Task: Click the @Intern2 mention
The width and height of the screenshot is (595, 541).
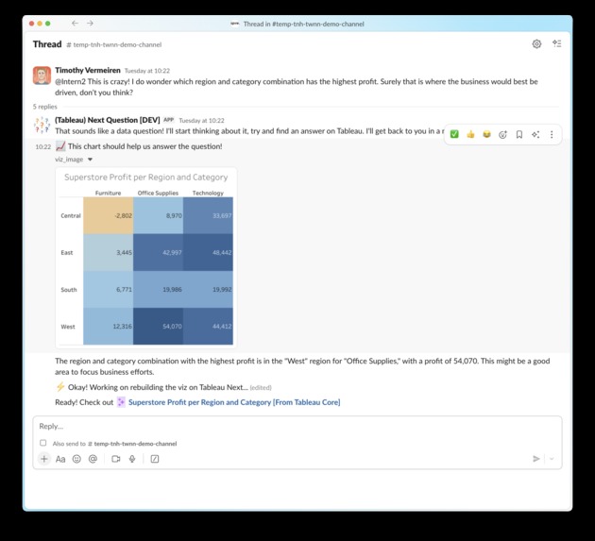Action: 70,81
